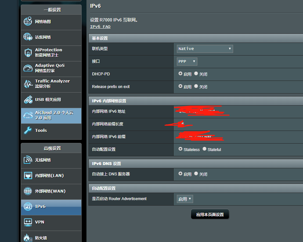Open the Network Map (网络地图) globe icon

(28, 21)
